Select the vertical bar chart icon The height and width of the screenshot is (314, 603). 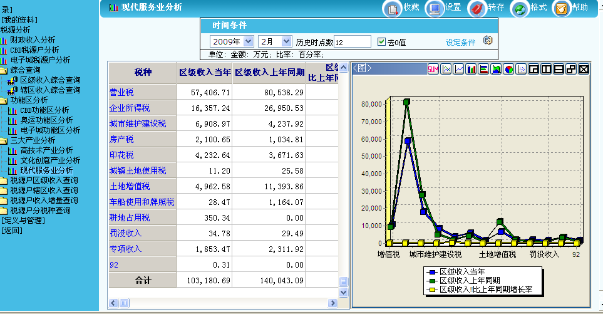(x=472, y=69)
